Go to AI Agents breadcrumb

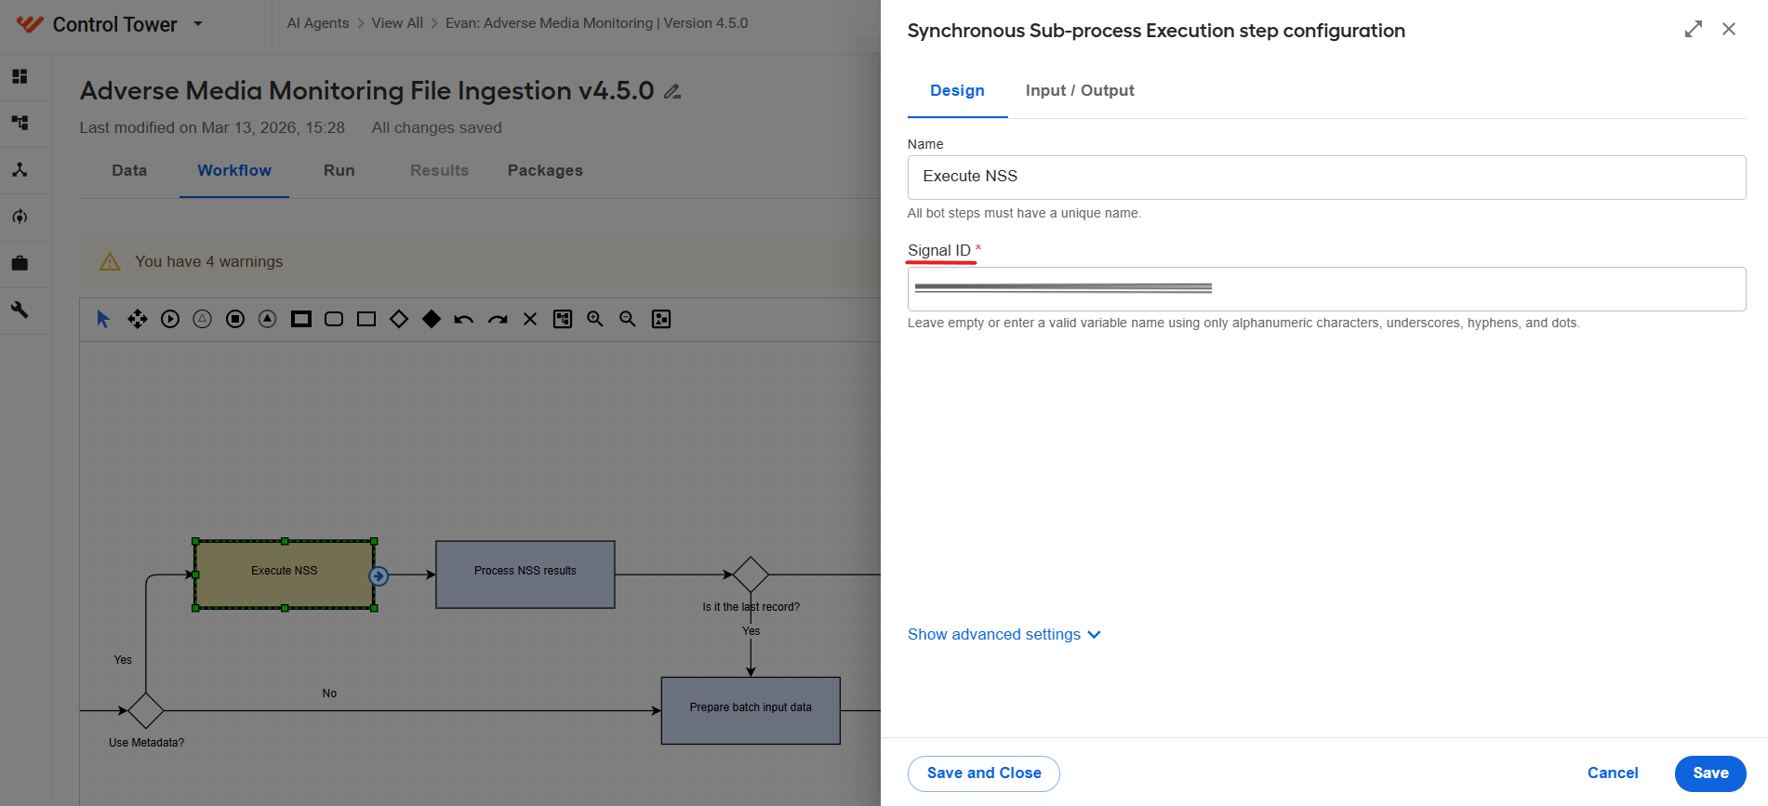(318, 23)
